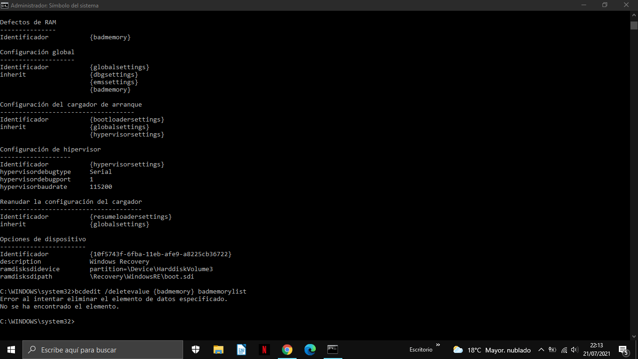The image size is (638, 359).
Task: Click the 'Configuración global' heading
Action: point(37,52)
